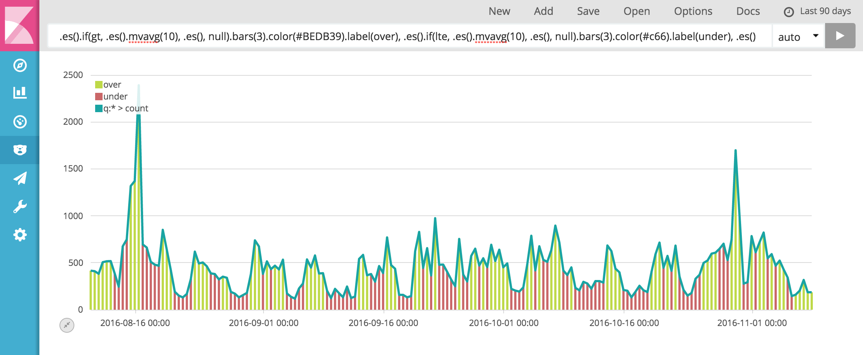Image resolution: width=863 pixels, height=355 pixels.
Task: Click the over legend label
Action: click(112, 85)
